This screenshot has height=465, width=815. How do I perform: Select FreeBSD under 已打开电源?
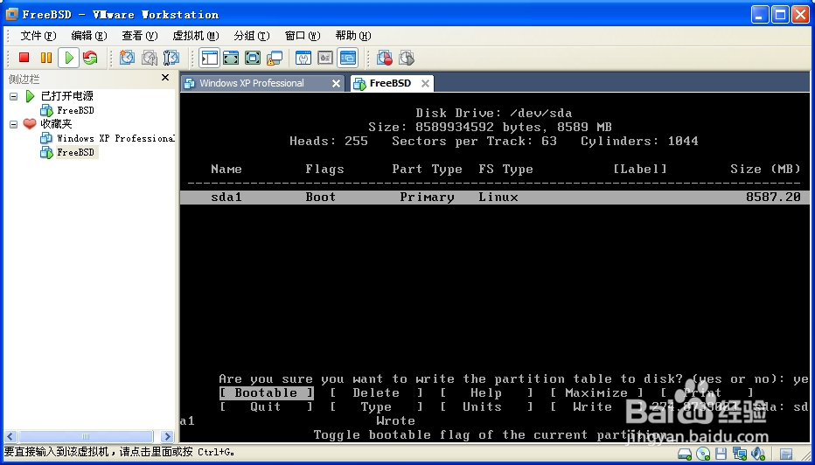click(75, 110)
